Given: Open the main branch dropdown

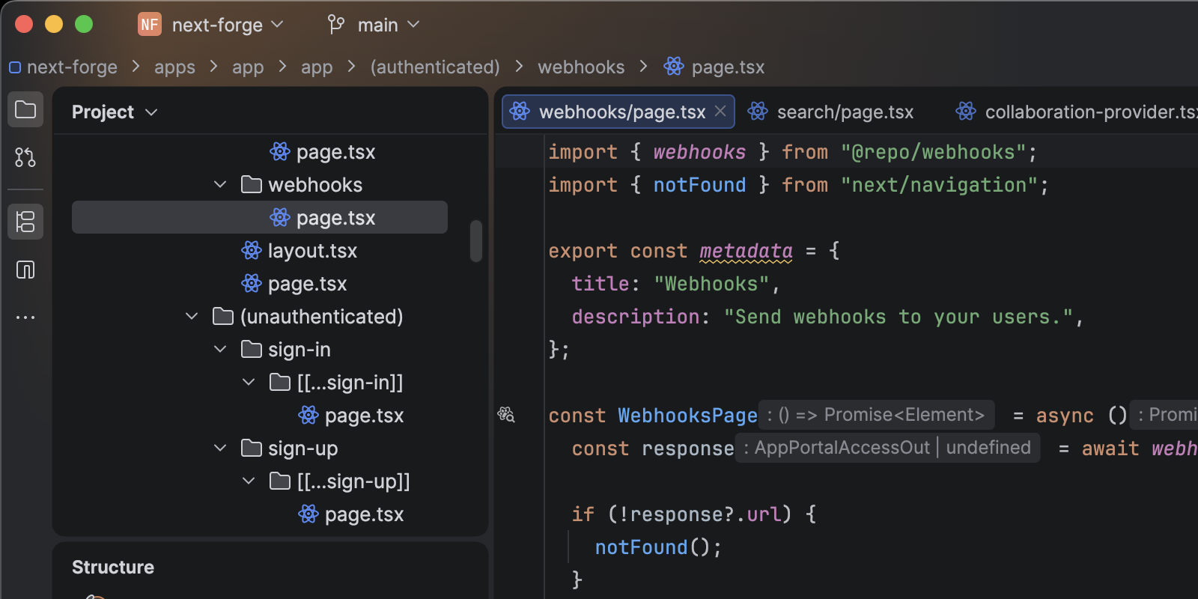Looking at the screenshot, I should tap(388, 25).
